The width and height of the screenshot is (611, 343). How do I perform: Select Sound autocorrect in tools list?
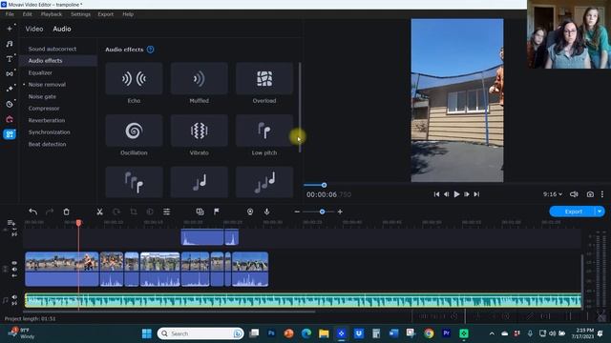(53, 49)
